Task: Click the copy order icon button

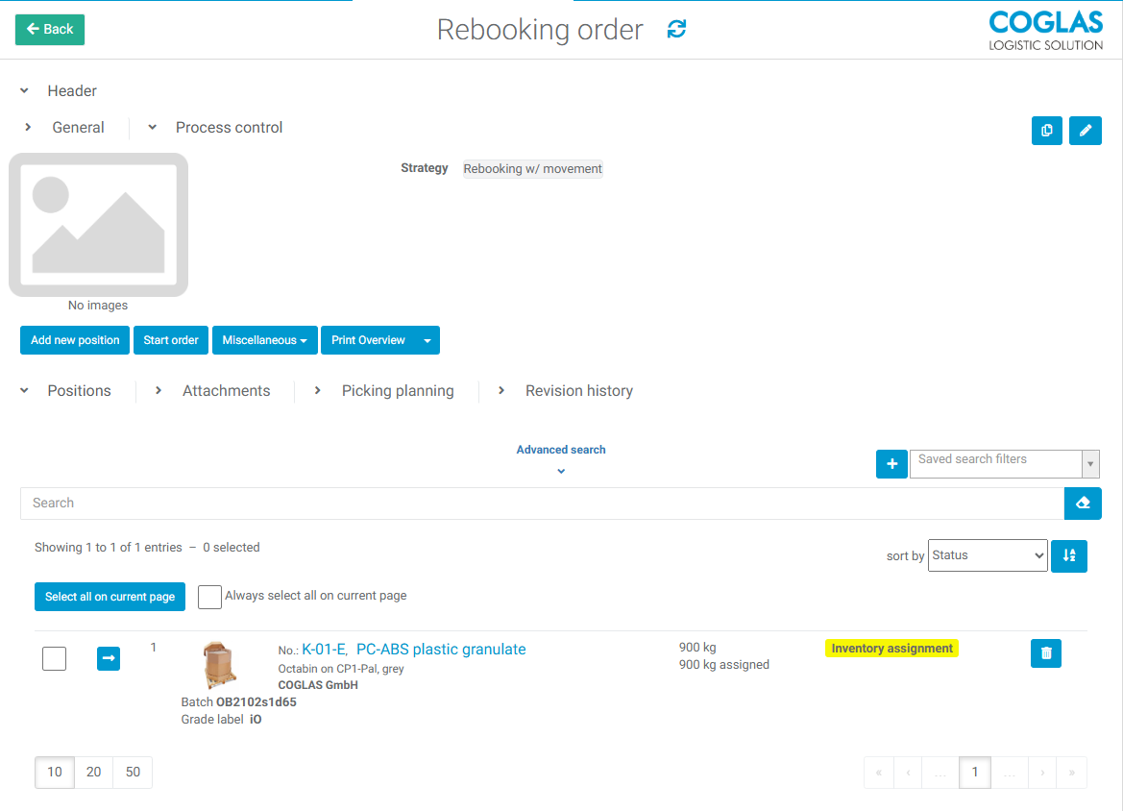Action: pyautogui.click(x=1046, y=131)
